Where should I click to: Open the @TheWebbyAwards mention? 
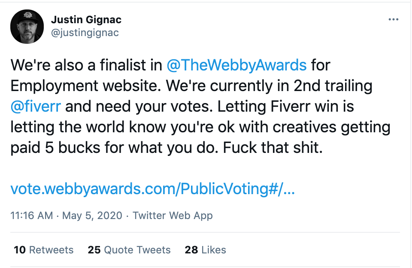coord(236,65)
